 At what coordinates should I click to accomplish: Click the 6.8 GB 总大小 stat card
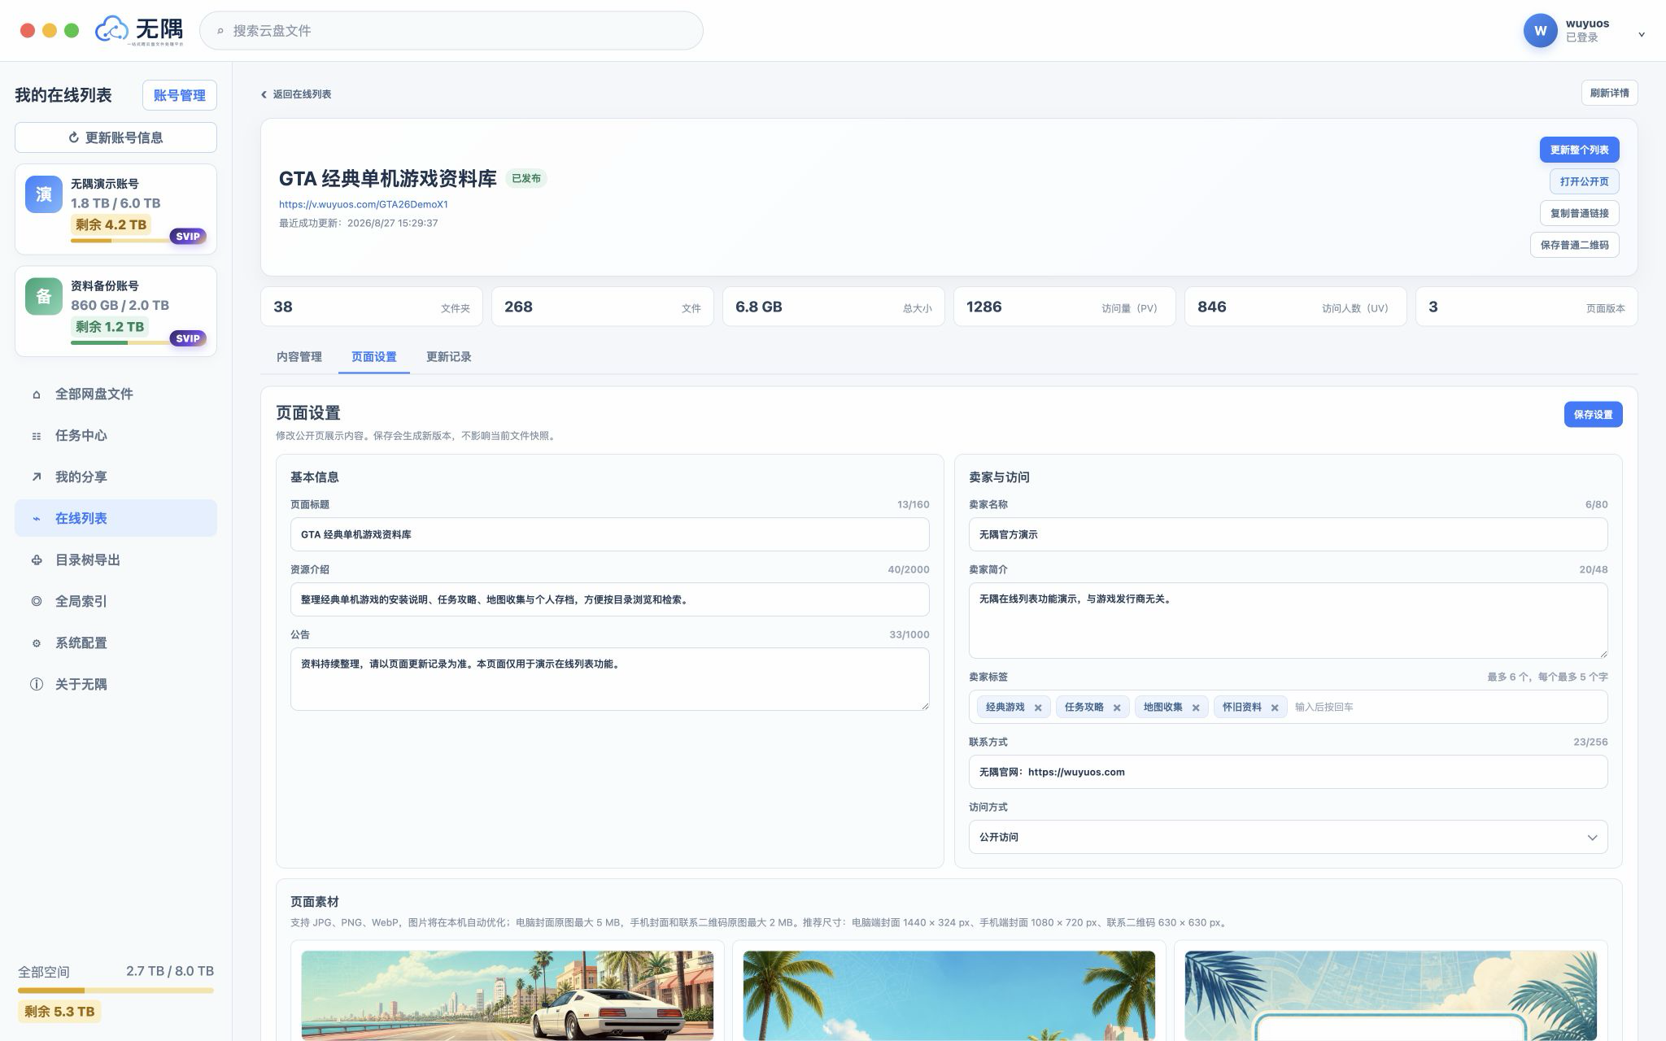(x=833, y=307)
